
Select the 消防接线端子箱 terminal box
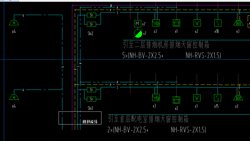pos(80,118)
